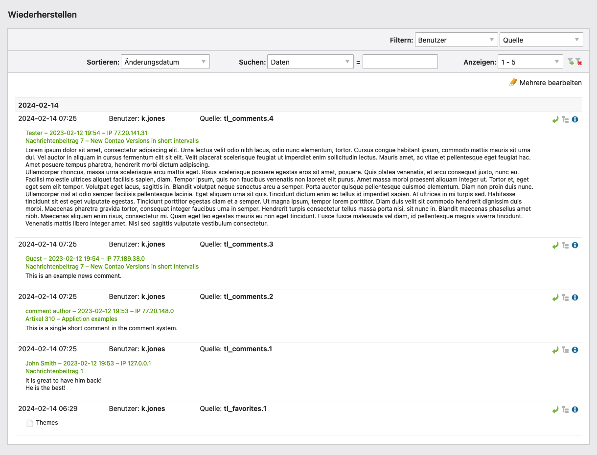597x455 pixels.
Task: Click the text 'It is great to have him back!'
Action: [64, 381]
